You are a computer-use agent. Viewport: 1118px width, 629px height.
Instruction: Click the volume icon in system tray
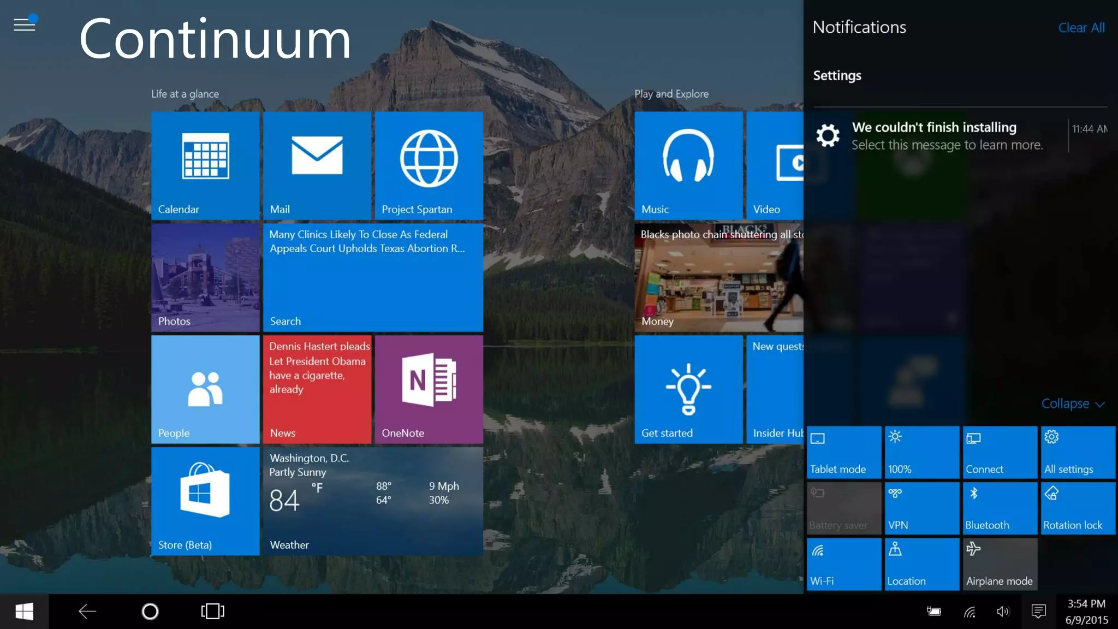pos(1003,612)
